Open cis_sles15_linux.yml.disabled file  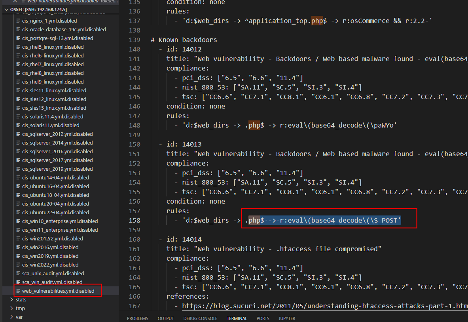coord(54,108)
